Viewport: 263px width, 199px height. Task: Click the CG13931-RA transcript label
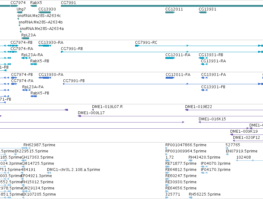pos(213,61)
